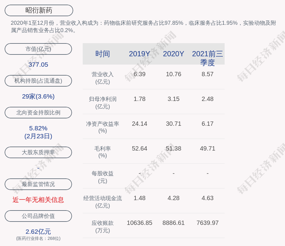285x246 pixels.
Task: Select the 市值(亿元) label button
Action: point(38,49)
